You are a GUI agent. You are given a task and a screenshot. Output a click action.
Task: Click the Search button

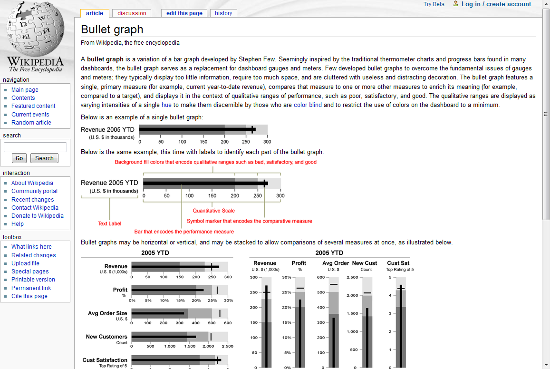[x=44, y=158]
